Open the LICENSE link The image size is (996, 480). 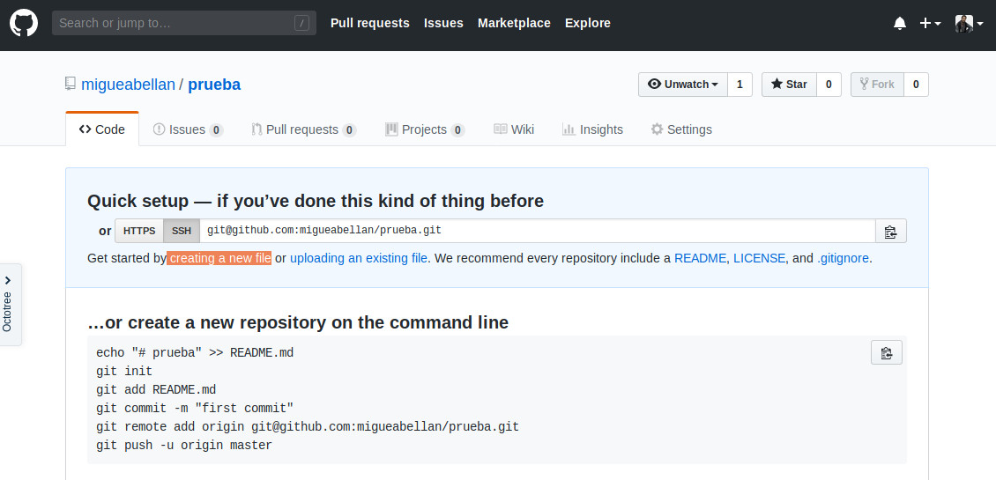759,258
